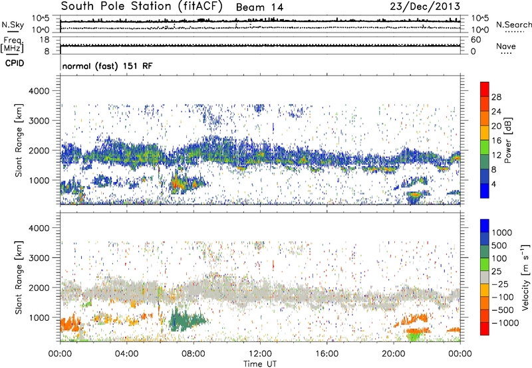Screen dimensions: 532x368
Task: Click the power panel 'Slant Range [km]' label
Action: point(19,140)
